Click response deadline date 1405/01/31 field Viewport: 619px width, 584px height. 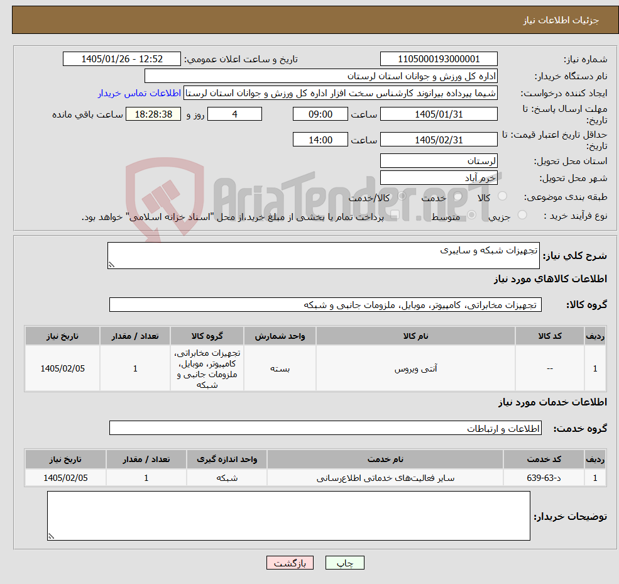(439, 114)
